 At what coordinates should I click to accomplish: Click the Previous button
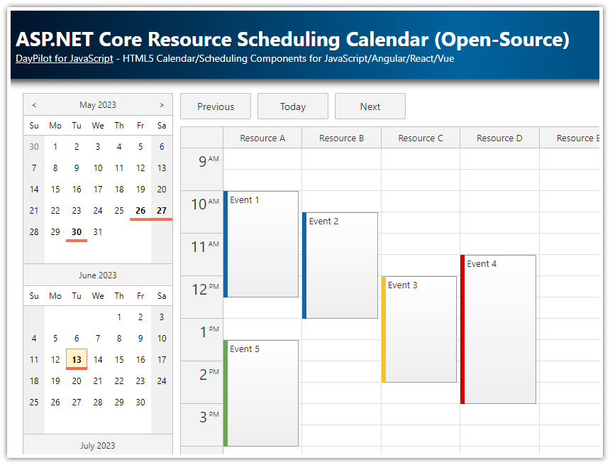[x=216, y=106]
